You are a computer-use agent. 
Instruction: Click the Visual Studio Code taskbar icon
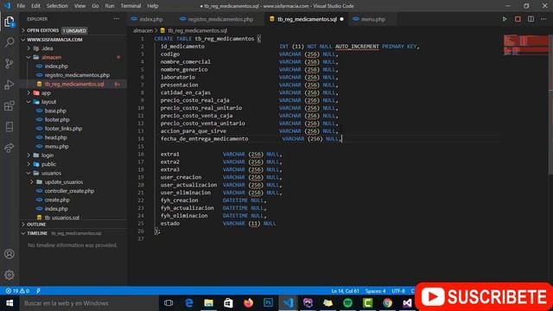(x=288, y=303)
